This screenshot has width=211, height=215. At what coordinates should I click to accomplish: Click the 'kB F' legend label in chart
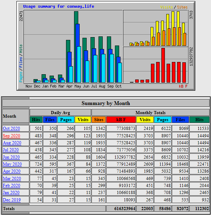(x=183, y=86)
